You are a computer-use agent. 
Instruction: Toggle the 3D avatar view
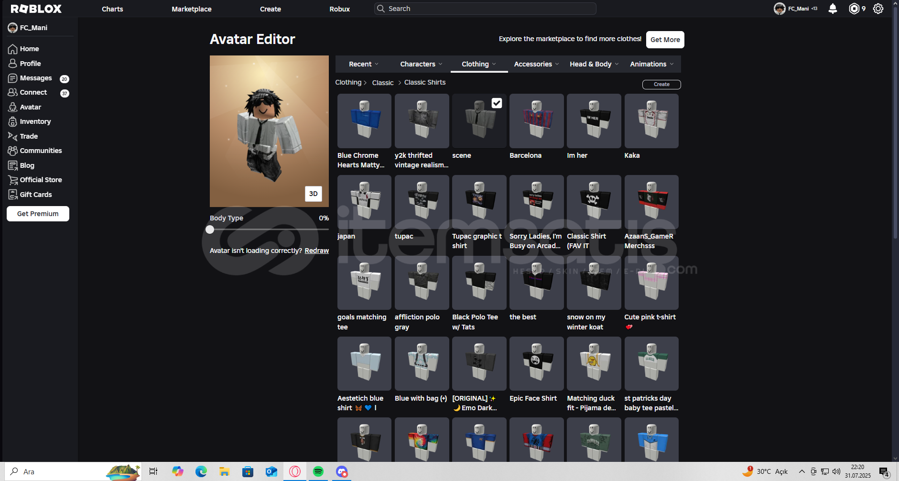coord(314,194)
